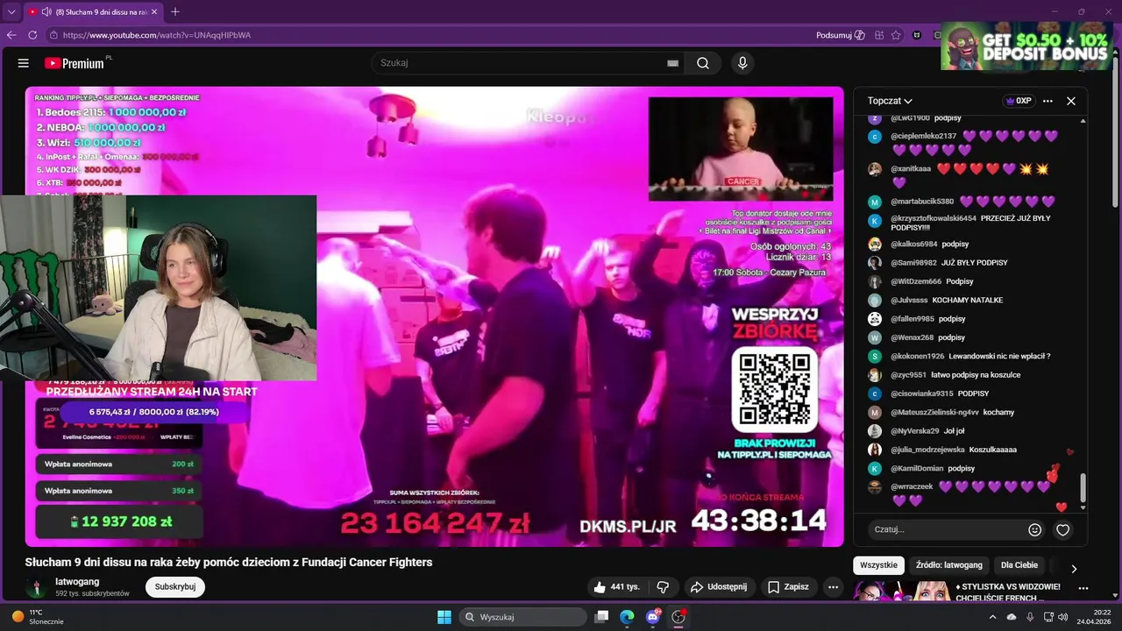Select the Źródło: latwogang filter chip
This screenshot has width=1122, height=631.
[949, 565]
